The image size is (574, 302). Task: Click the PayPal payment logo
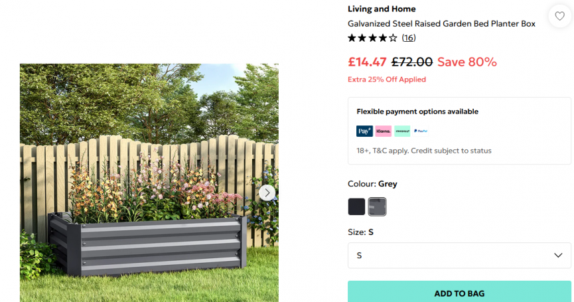421,131
